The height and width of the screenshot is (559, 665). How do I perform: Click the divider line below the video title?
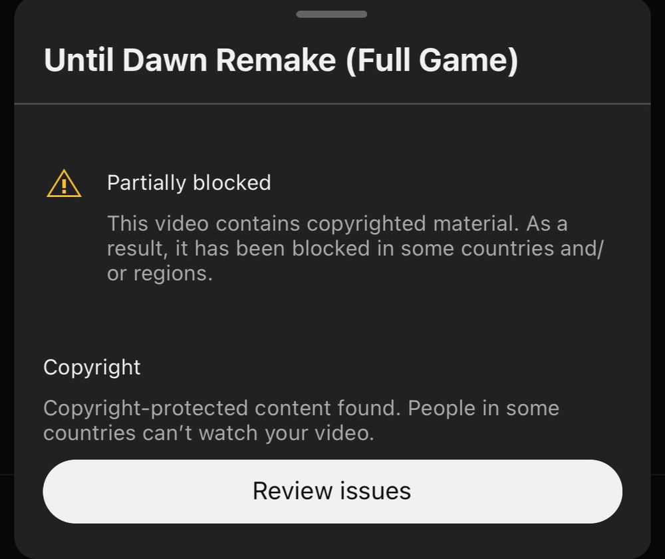[x=332, y=103]
